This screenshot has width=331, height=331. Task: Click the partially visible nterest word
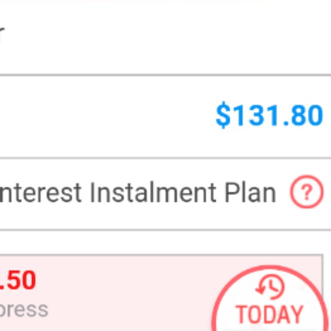coord(40,193)
